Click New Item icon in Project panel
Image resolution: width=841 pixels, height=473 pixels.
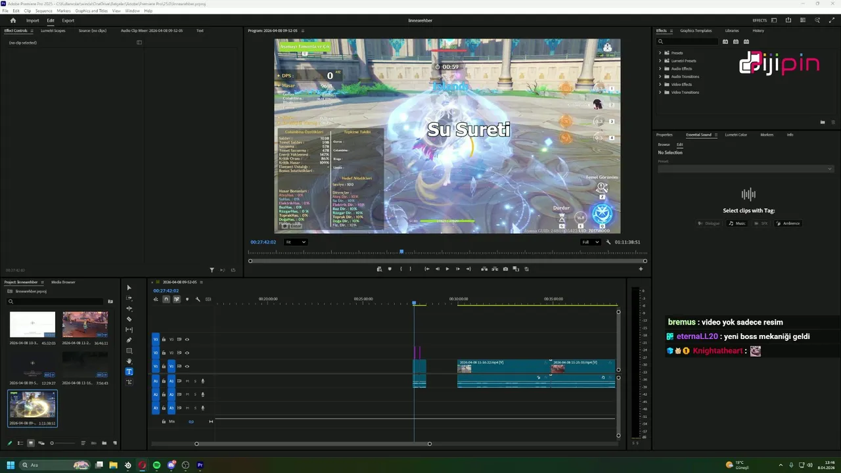point(115,443)
